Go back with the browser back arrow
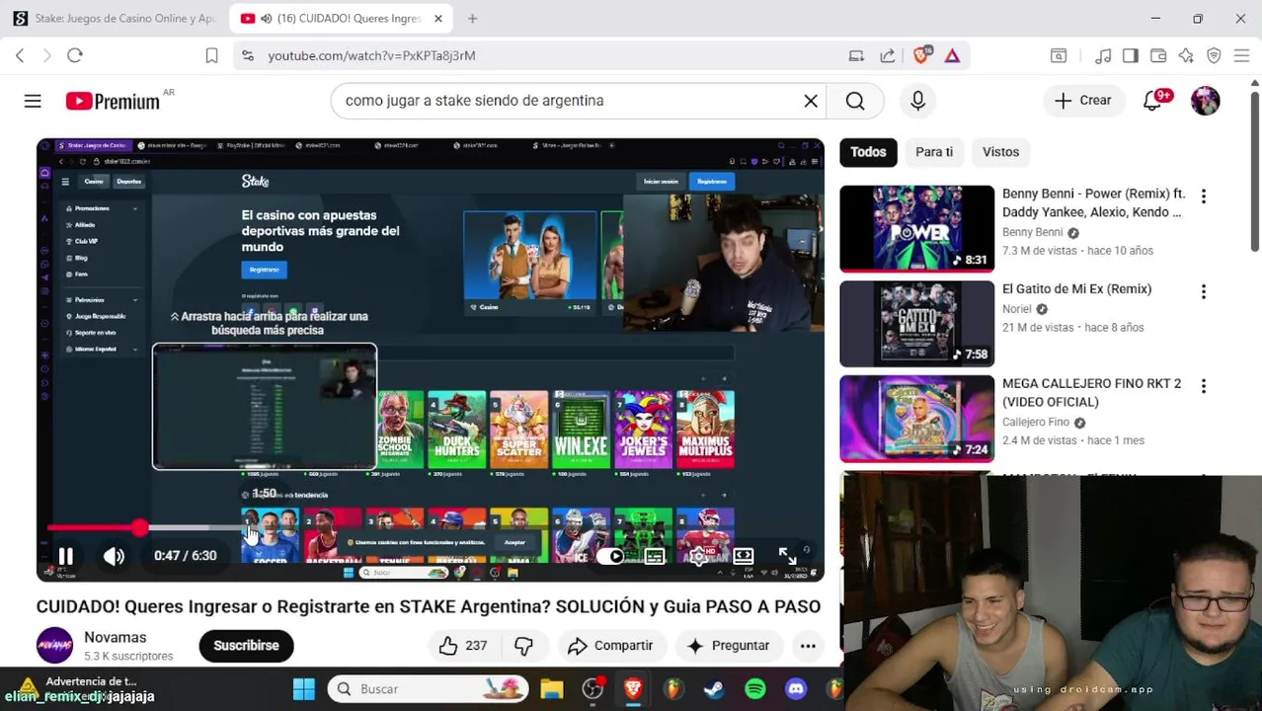The width and height of the screenshot is (1262, 711). click(x=20, y=56)
